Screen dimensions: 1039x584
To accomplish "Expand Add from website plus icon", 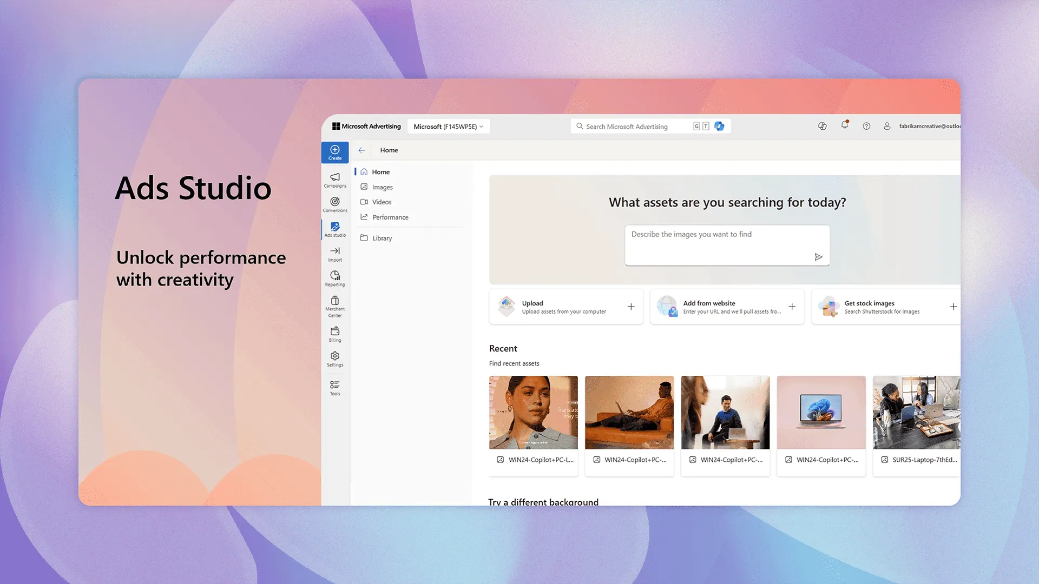I will 792,307.
